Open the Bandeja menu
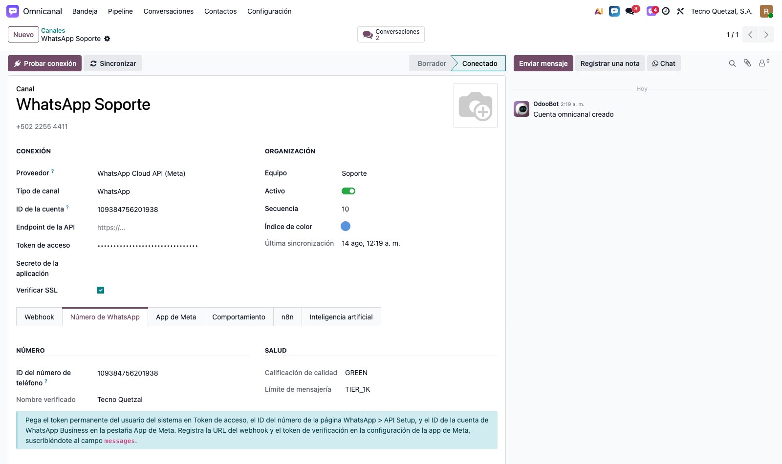This screenshot has width=782, height=464. [x=85, y=11]
